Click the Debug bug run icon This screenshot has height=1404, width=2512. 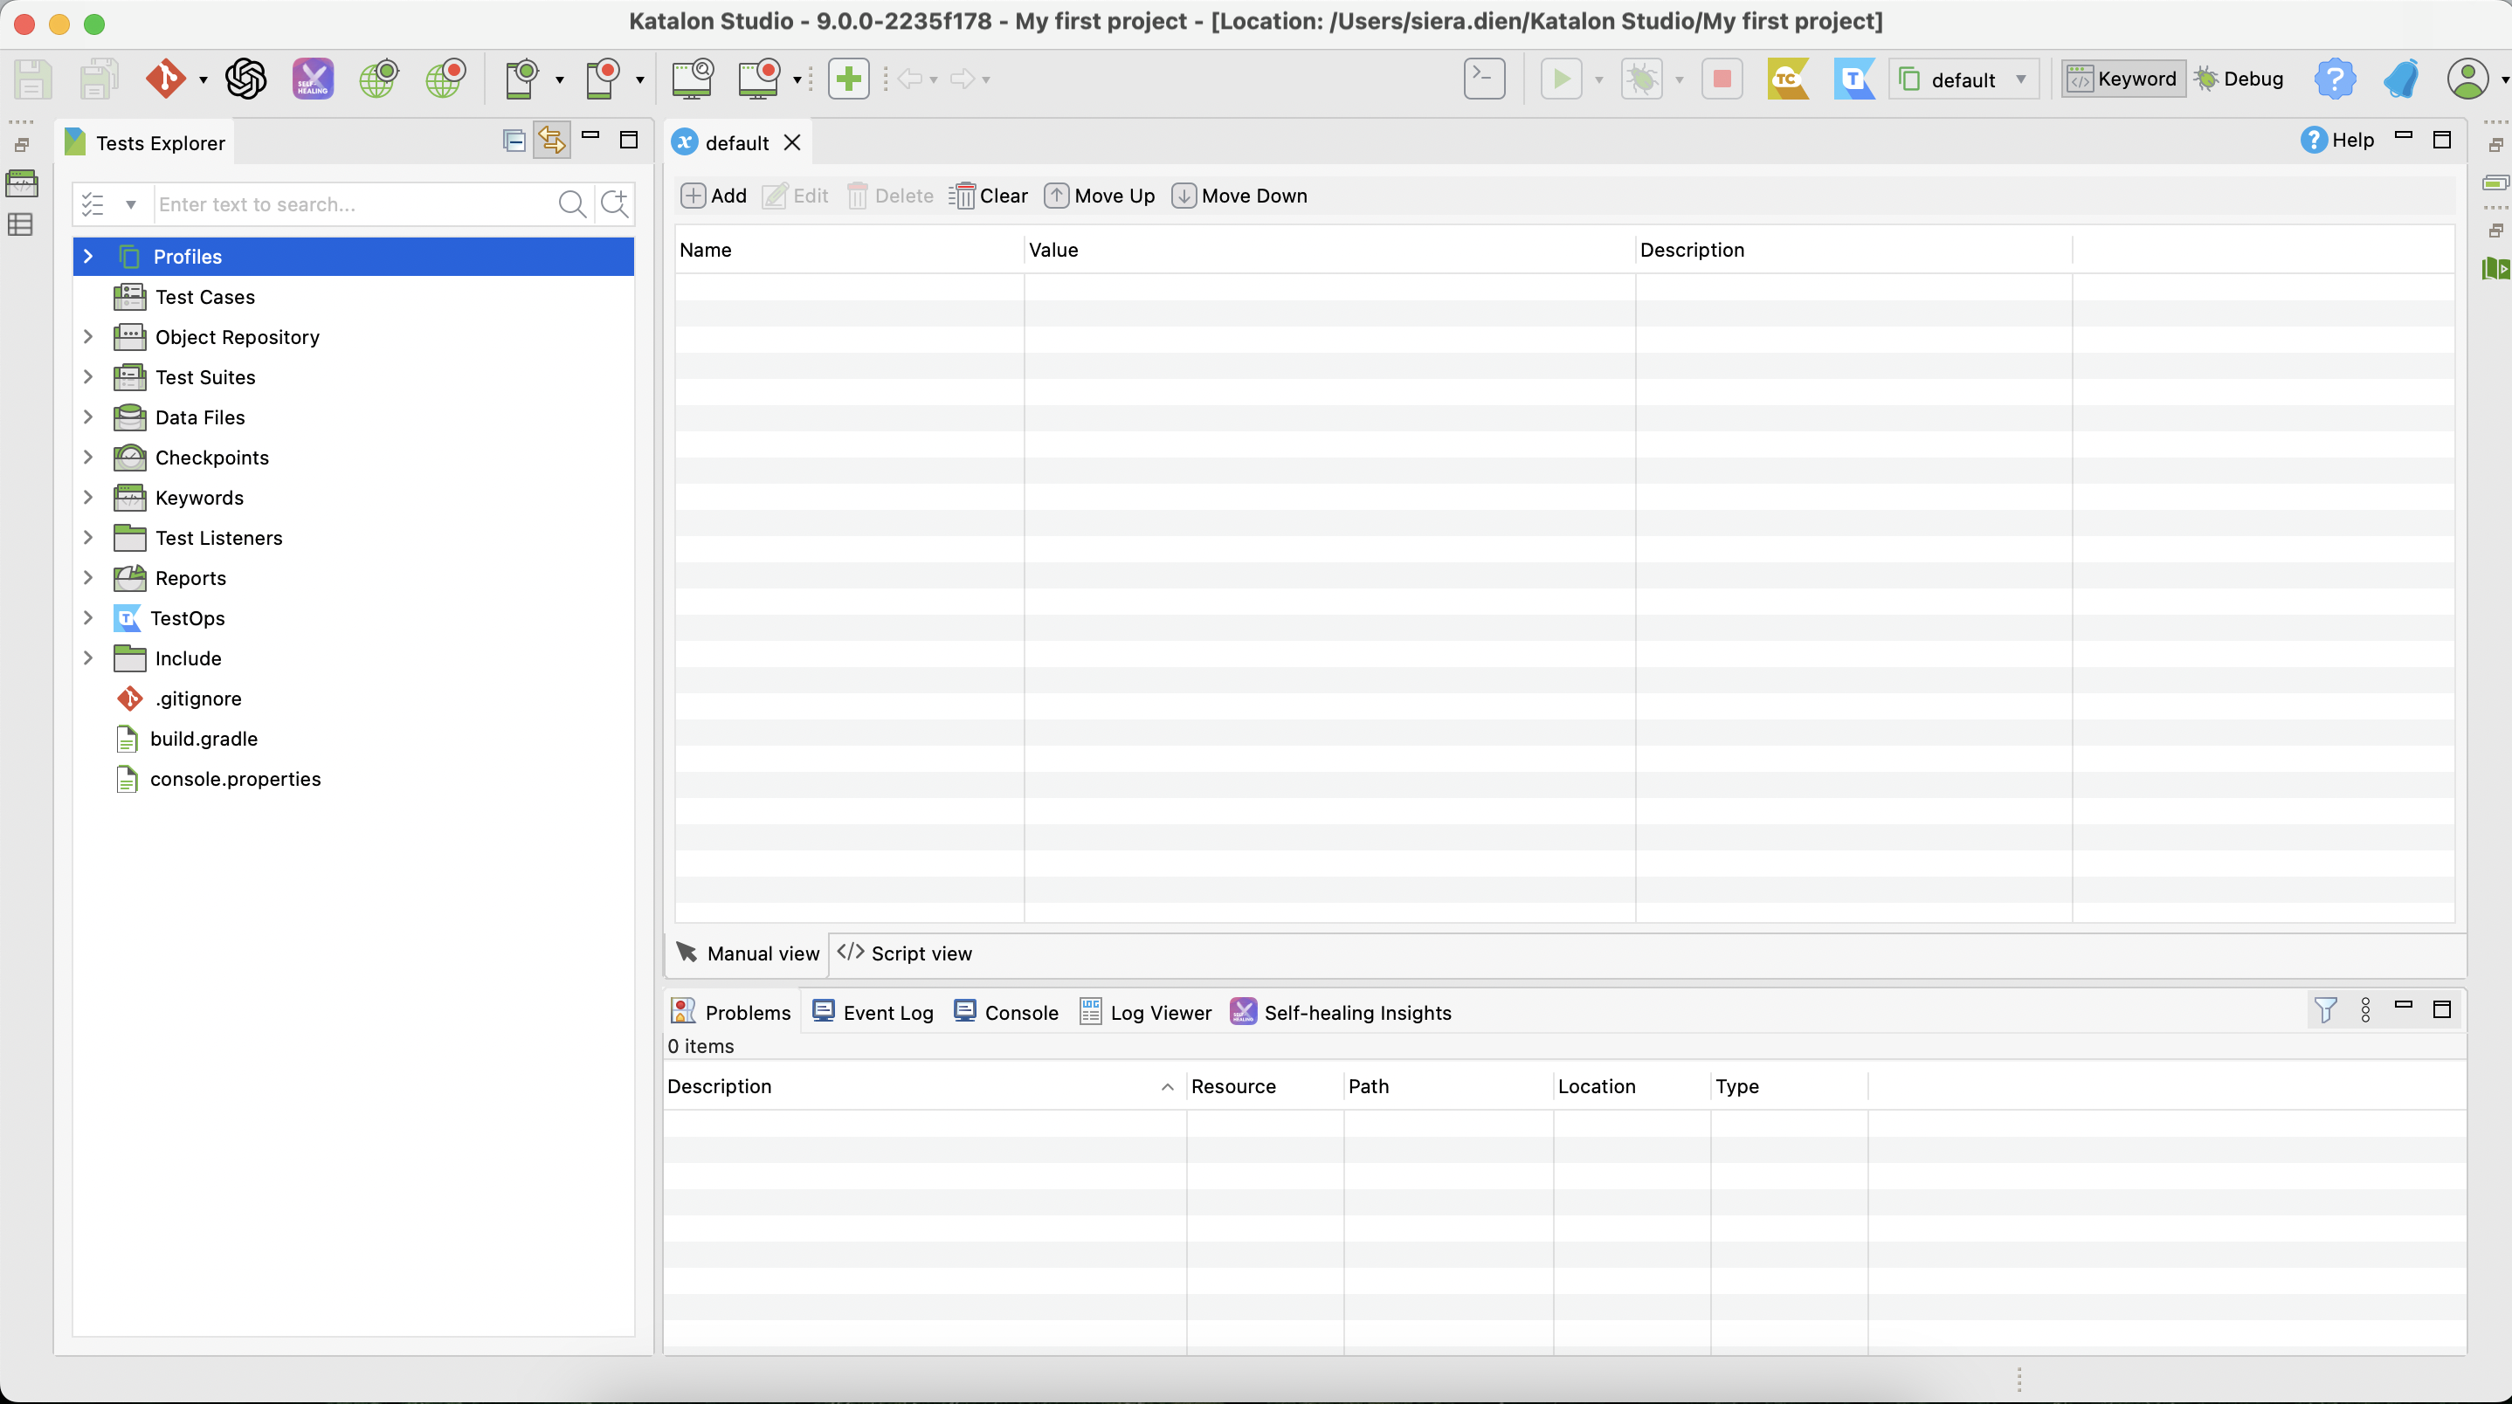1642,79
